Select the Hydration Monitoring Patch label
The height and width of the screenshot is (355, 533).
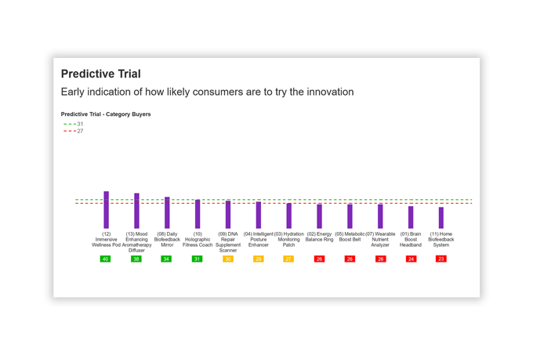click(288, 239)
